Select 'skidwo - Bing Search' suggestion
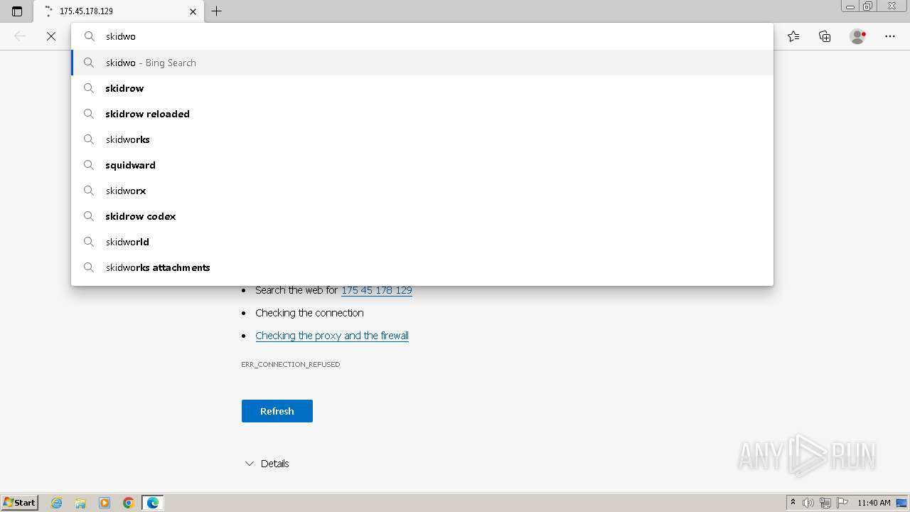Image resolution: width=910 pixels, height=512 pixels. click(422, 63)
